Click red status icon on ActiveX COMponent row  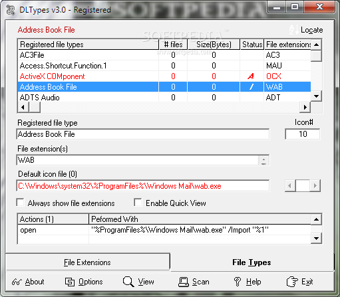coord(251,76)
